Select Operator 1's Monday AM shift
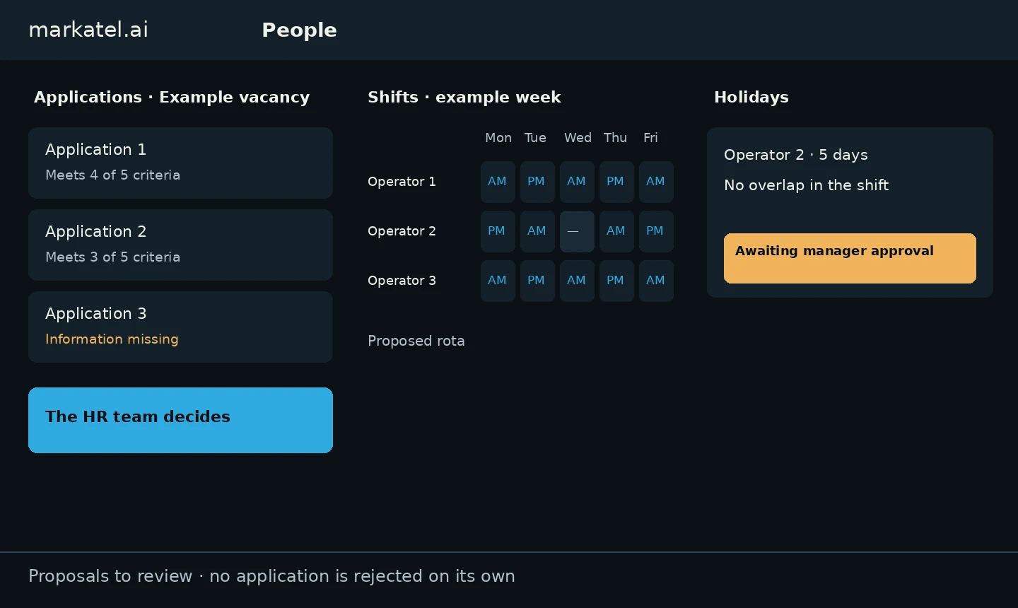This screenshot has width=1018, height=608. click(498, 182)
